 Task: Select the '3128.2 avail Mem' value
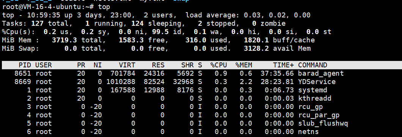pos(277,48)
